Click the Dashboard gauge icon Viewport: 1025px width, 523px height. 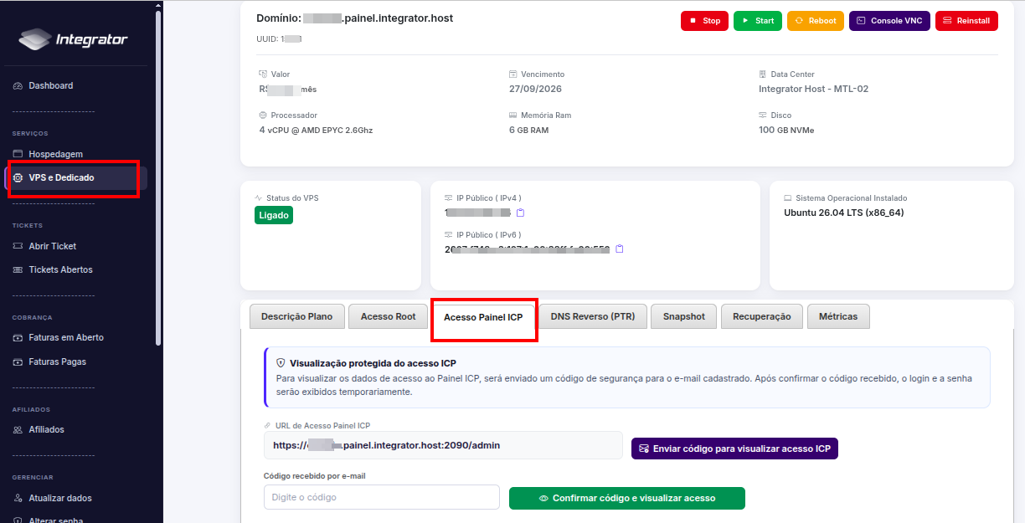click(18, 85)
